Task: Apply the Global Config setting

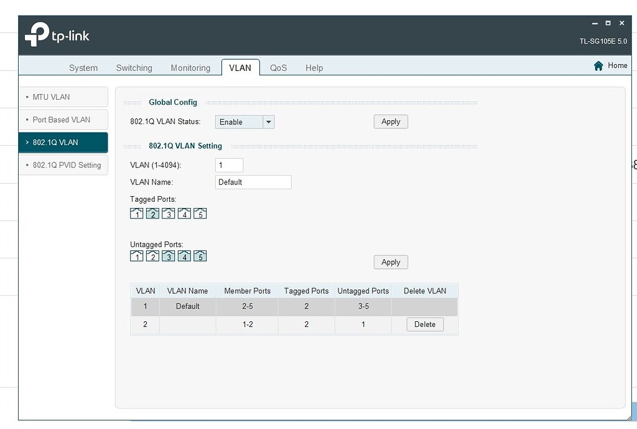Action: [390, 121]
